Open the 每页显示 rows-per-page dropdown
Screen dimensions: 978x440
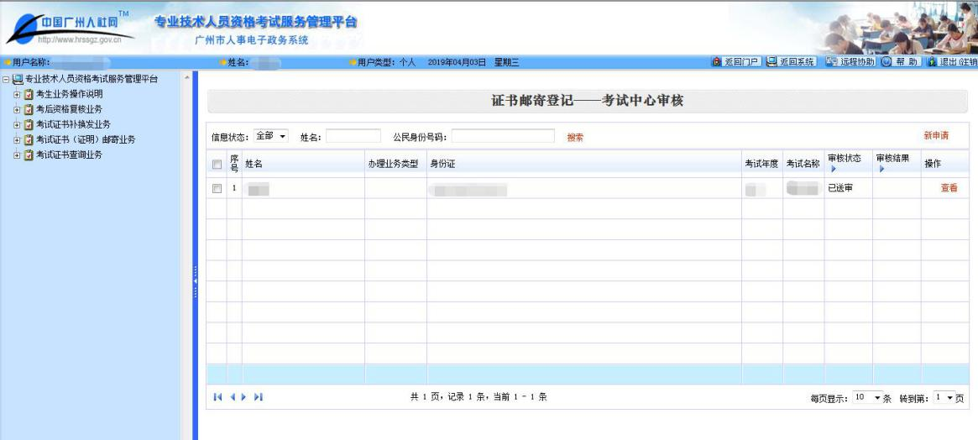pyautogui.click(x=868, y=397)
